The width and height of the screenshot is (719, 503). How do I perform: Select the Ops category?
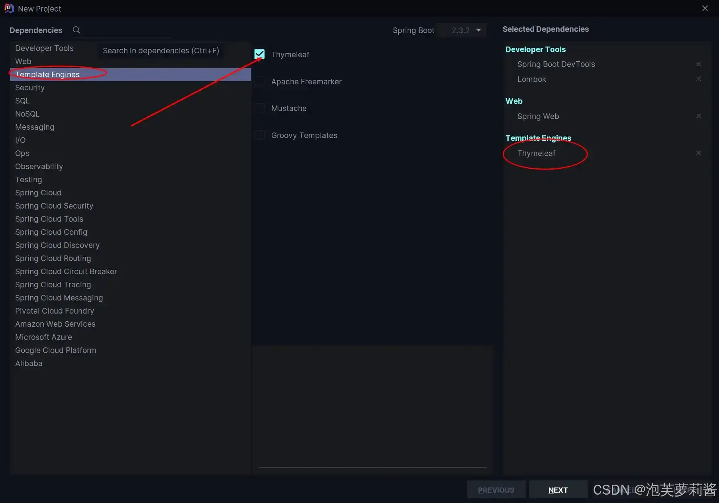131,153
